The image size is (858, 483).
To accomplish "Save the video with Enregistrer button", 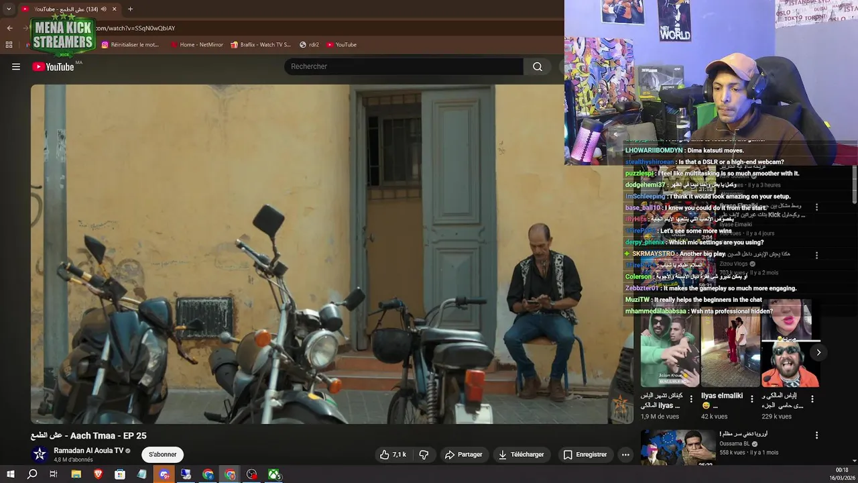I will tap(585, 454).
